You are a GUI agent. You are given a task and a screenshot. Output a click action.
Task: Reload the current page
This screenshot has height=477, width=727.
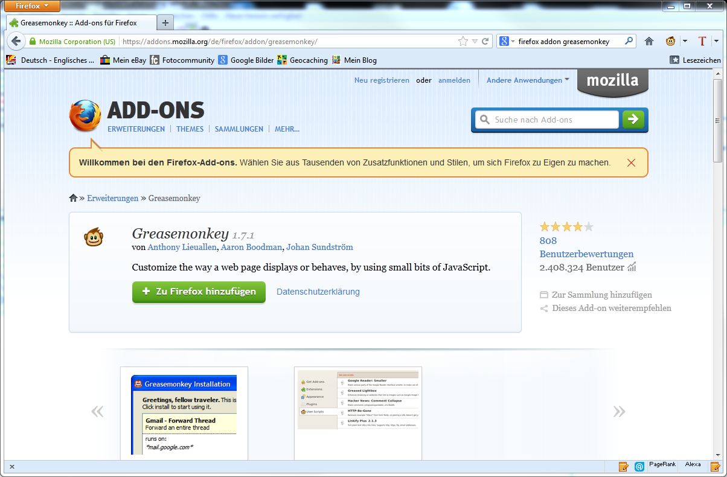485,42
